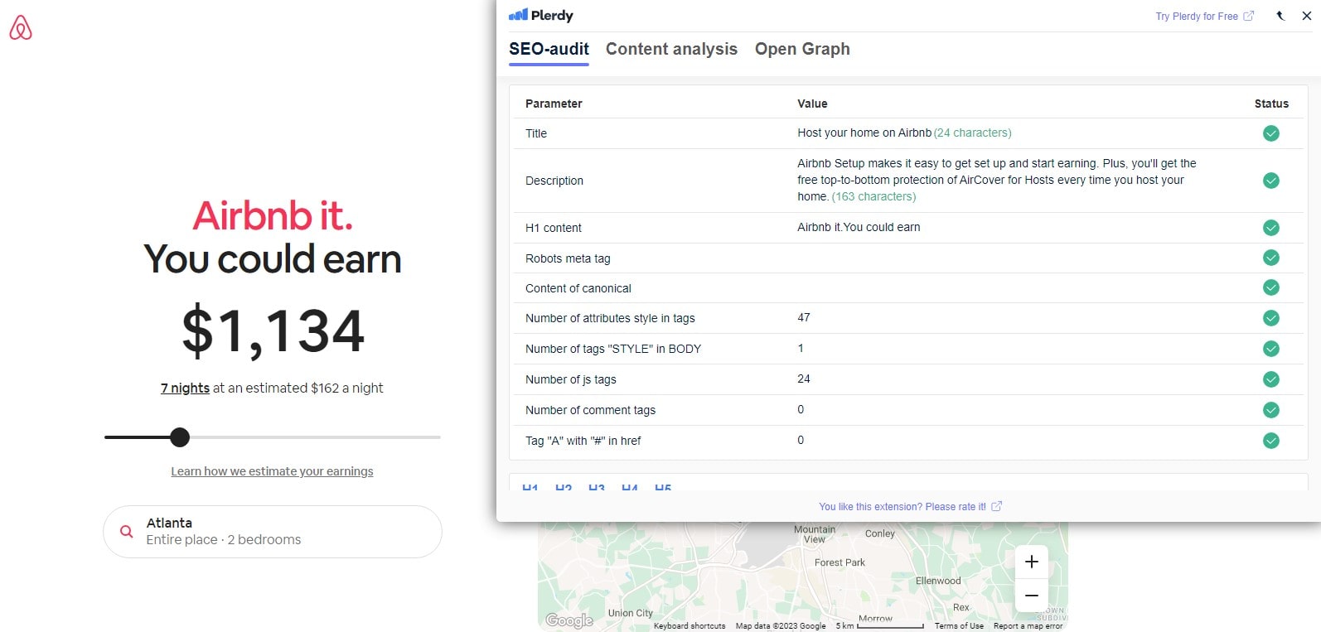The width and height of the screenshot is (1321, 632).
Task: Click the H1 value "Airbnb it.You could earn"
Action: (x=859, y=227)
